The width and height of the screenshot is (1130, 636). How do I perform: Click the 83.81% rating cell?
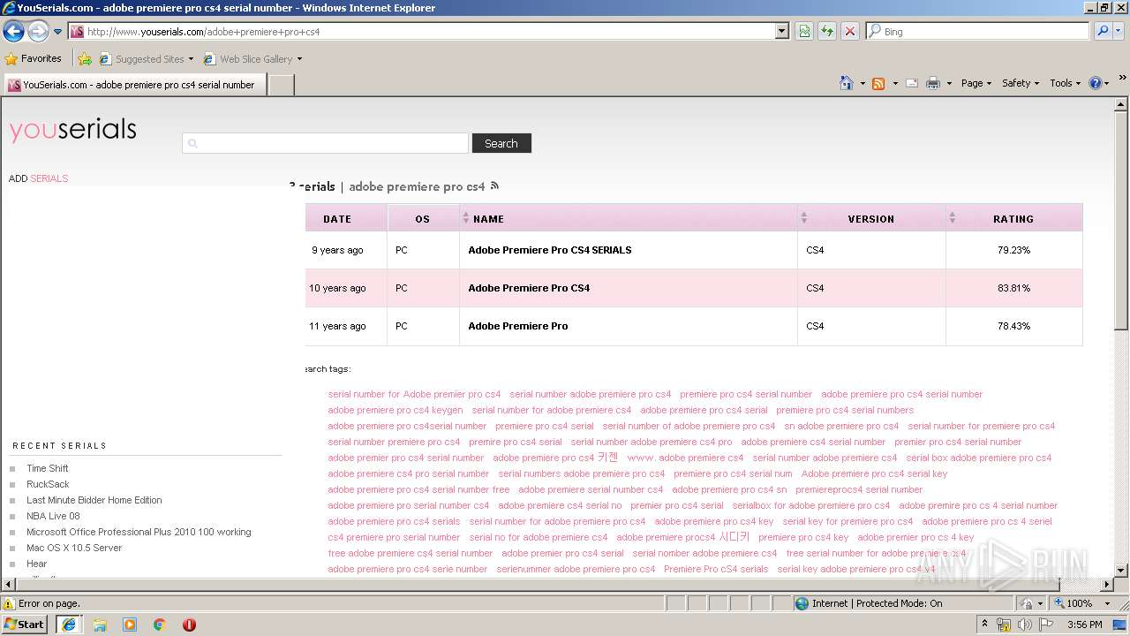[1013, 288]
